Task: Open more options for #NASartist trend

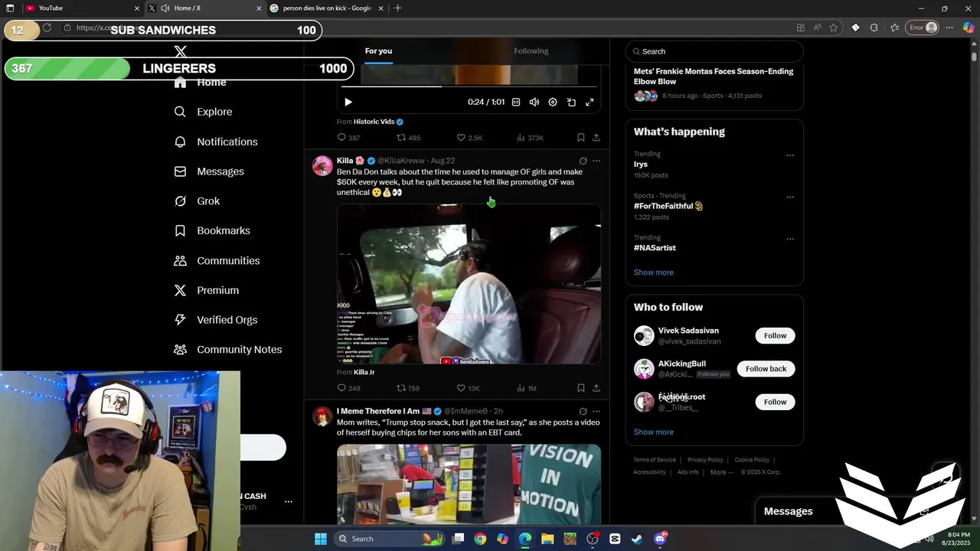Action: (790, 239)
